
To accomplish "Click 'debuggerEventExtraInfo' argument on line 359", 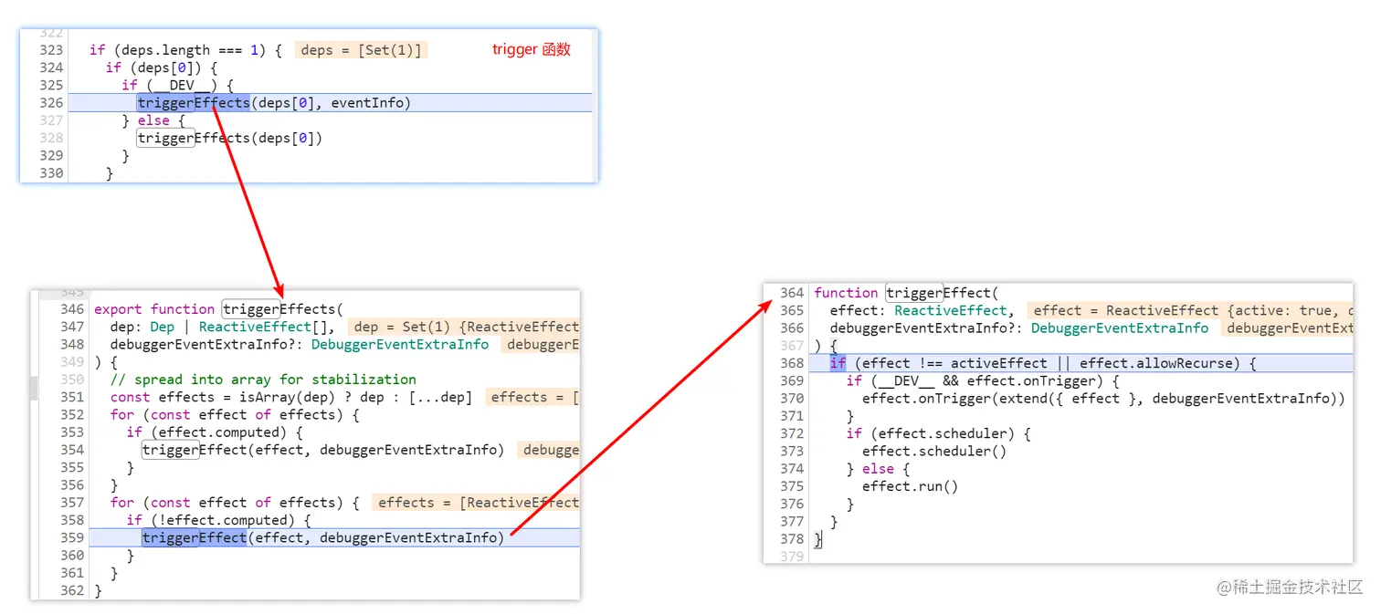I will (408, 538).
